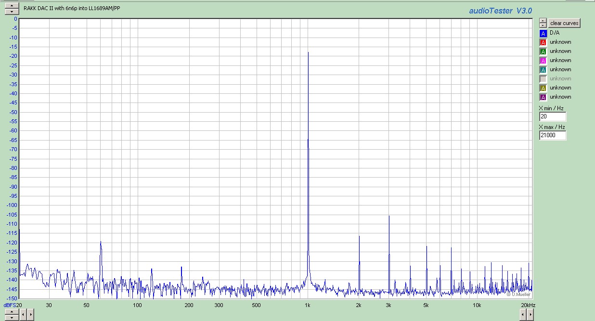Click the left arrow at bottom-left of frequency axis
595x321 pixels.
pyautogui.click(x=23, y=314)
